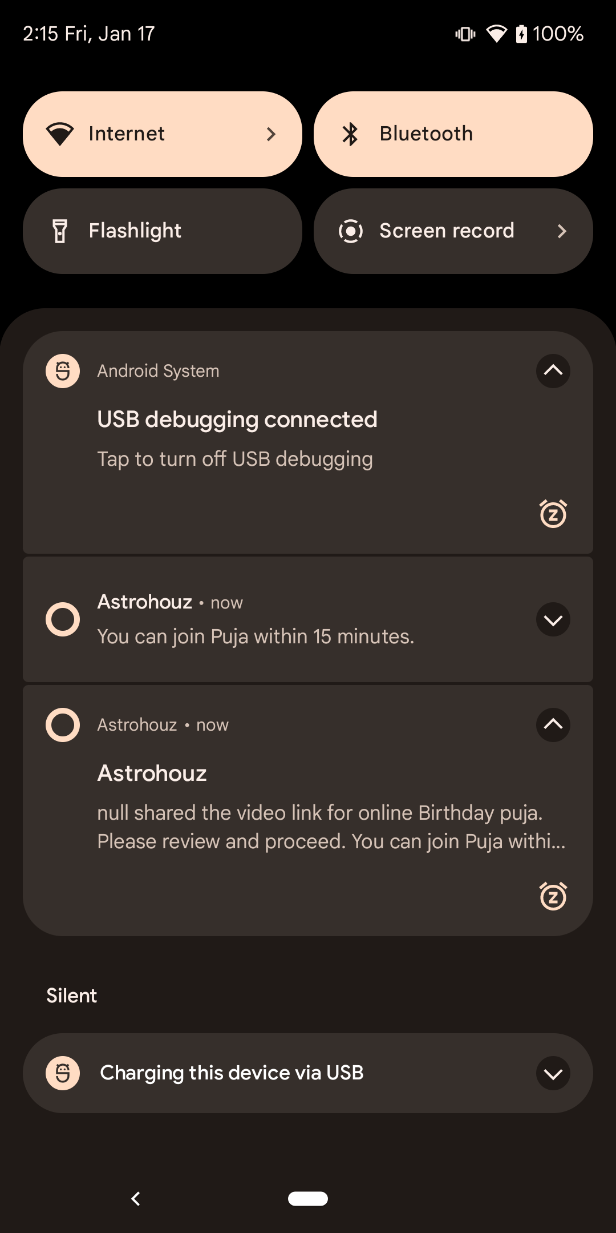616x1233 pixels.
Task: Tap the vibrate mode icon in the status bar
Action: [x=465, y=34]
